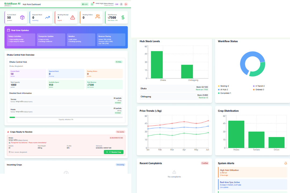The image size is (290, 193).
Task: Click the Dhaka bar in Hub Stock Levels
Action: pos(157,65)
